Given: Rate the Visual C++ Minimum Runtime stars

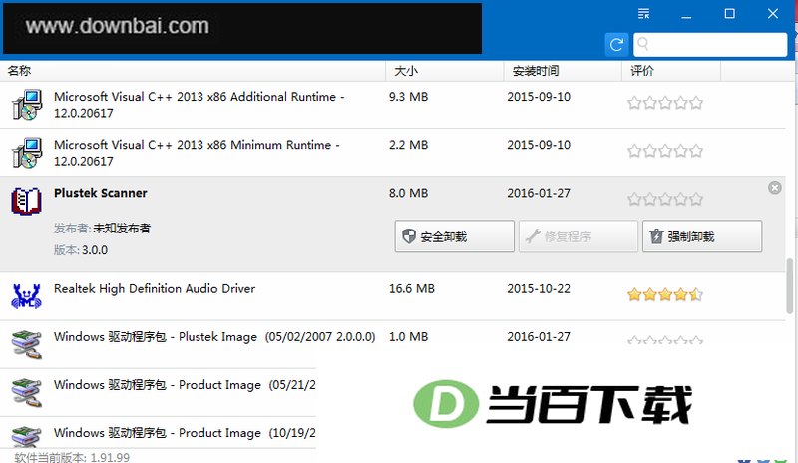Looking at the screenshot, I should coord(665,151).
